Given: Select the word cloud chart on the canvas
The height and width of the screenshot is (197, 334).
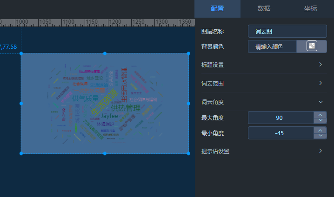Looking at the screenshot, I should click(x=105, y=103).
